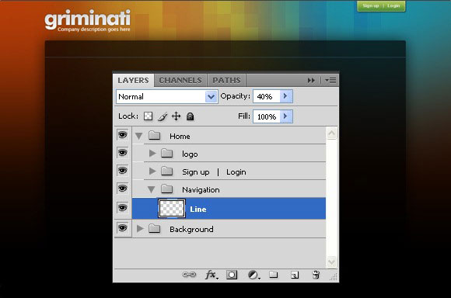Click the Login link in green button
451x298 pixels.
[x=393, y=5]
